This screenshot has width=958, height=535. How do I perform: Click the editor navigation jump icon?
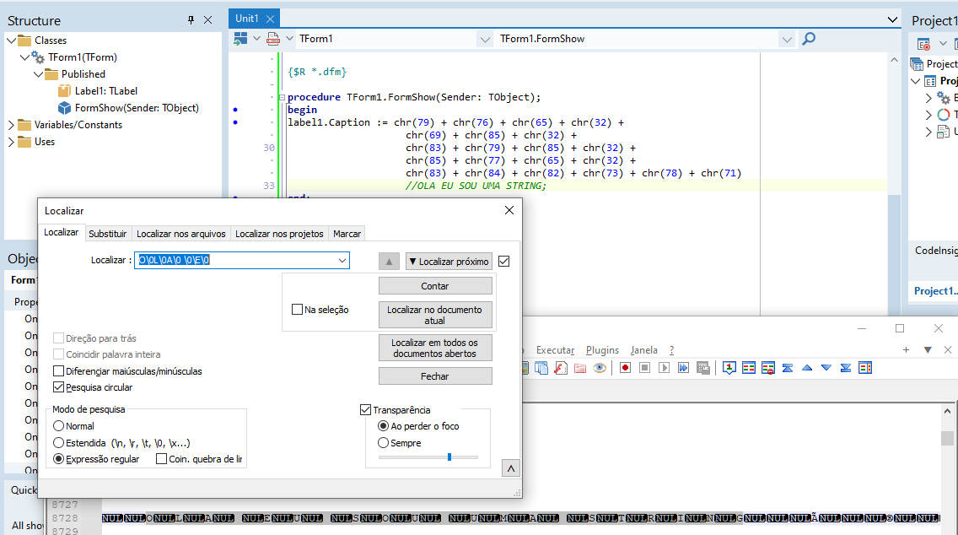(240, 39)
